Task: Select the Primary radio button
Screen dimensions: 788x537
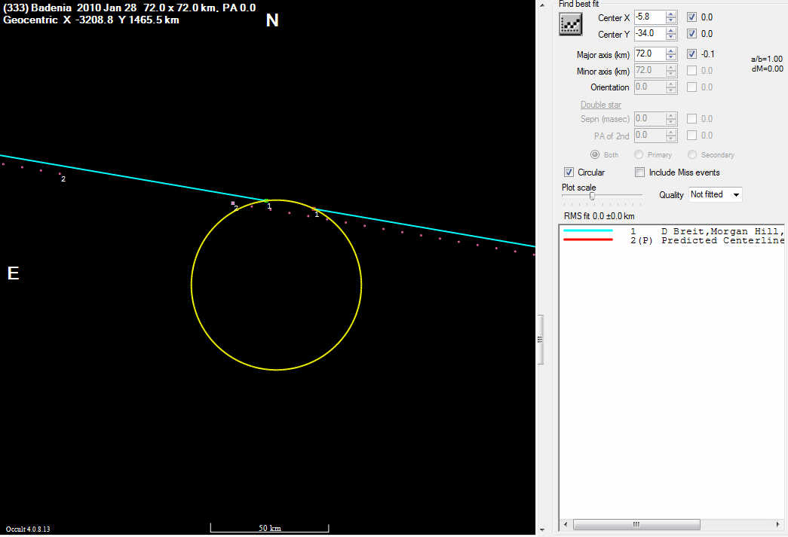Action: [x=638, y=154]
